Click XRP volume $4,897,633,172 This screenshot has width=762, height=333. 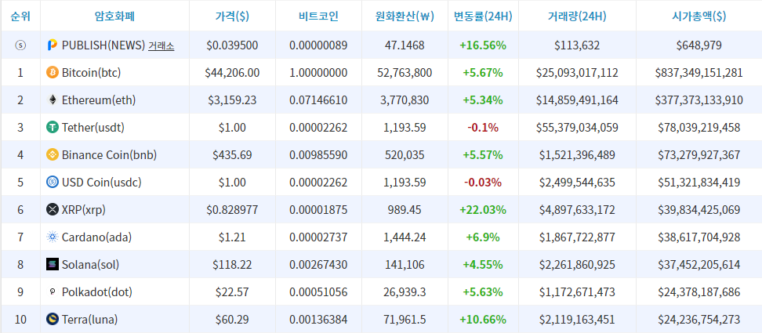click(577, 210)
